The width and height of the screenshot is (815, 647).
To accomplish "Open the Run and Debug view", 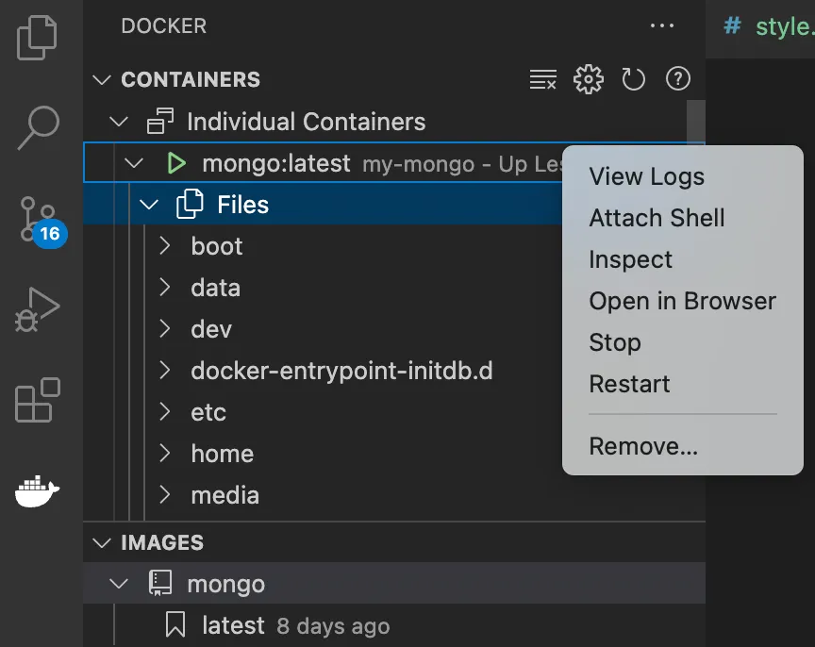I will click(x=38, y=309).
